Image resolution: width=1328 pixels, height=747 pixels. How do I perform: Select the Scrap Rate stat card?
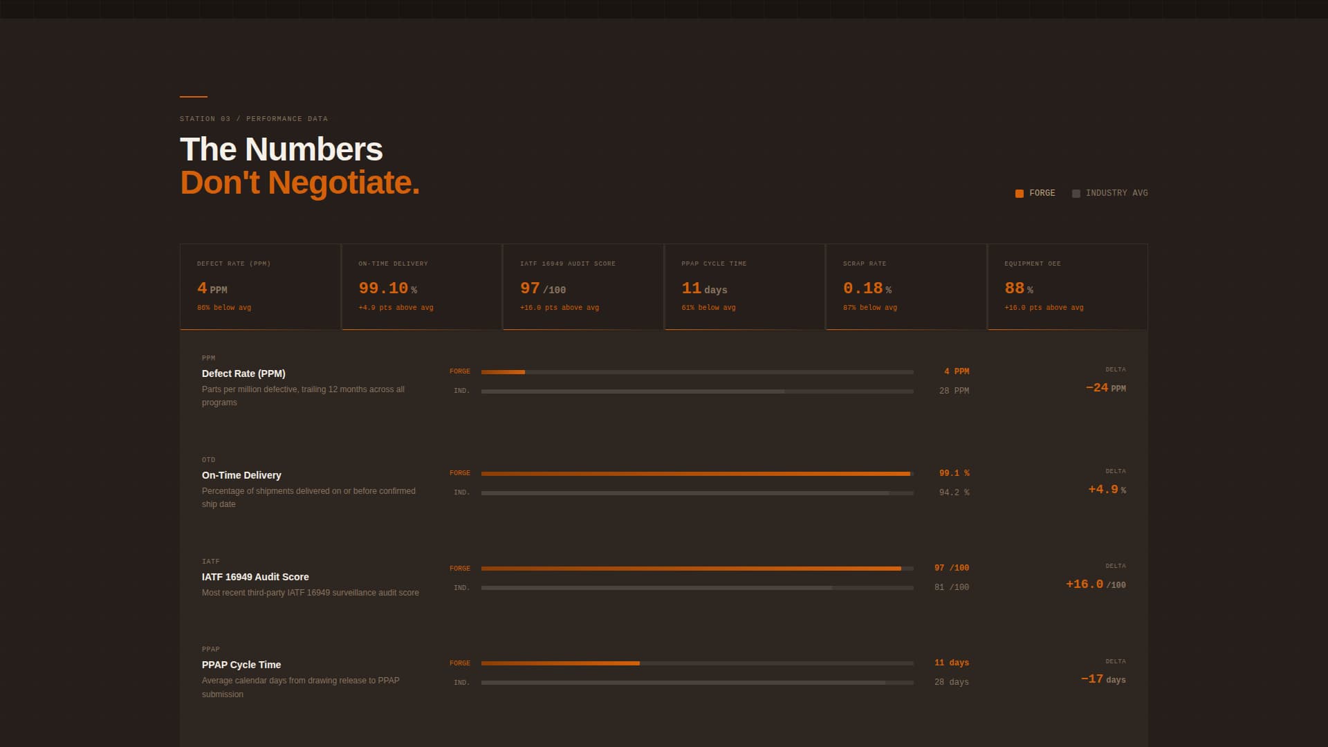pos(906,286)
